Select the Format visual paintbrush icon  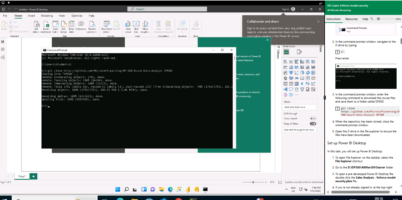pyautogui.click(x=299, y=52)
